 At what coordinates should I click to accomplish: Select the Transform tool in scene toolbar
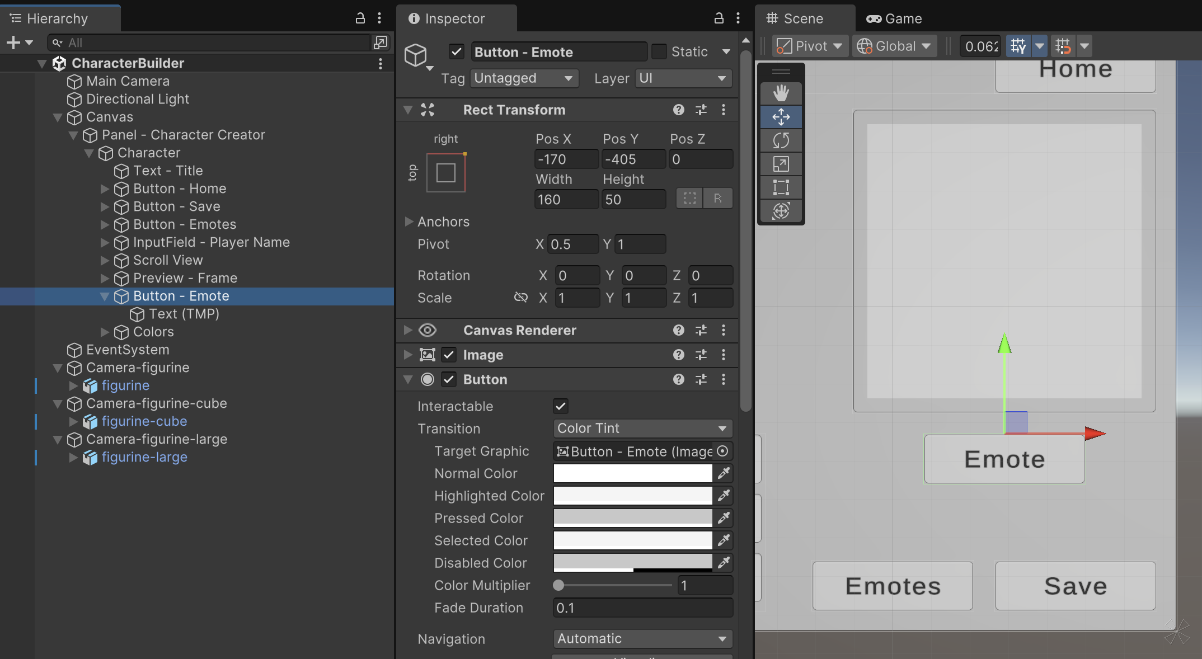pos(781,211)
